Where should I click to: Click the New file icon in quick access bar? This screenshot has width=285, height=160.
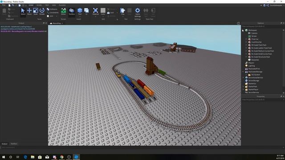(x=9, y=5)
